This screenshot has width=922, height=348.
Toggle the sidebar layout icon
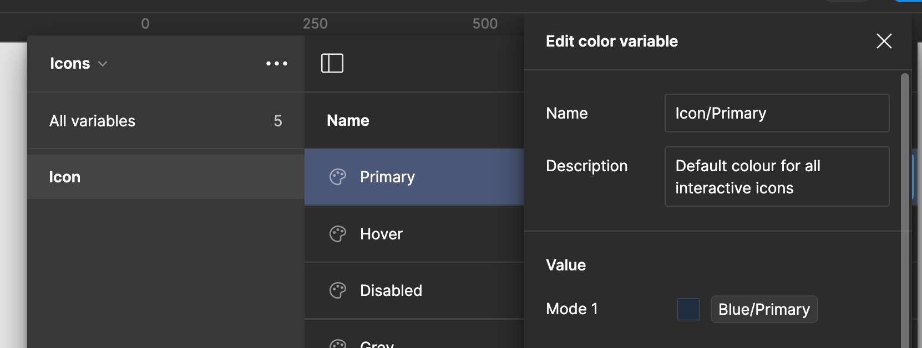click(332, 63)
